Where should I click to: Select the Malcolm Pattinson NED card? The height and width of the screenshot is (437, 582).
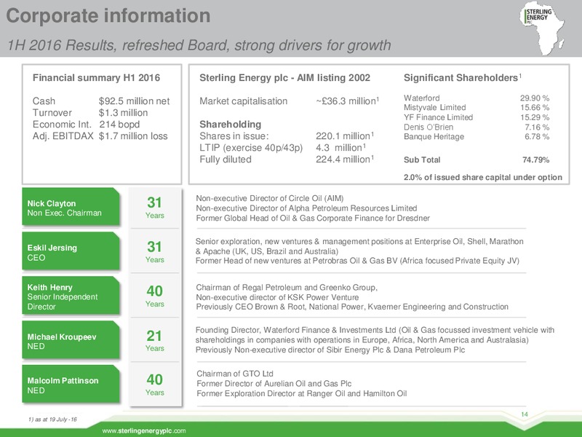click(71, 384)
